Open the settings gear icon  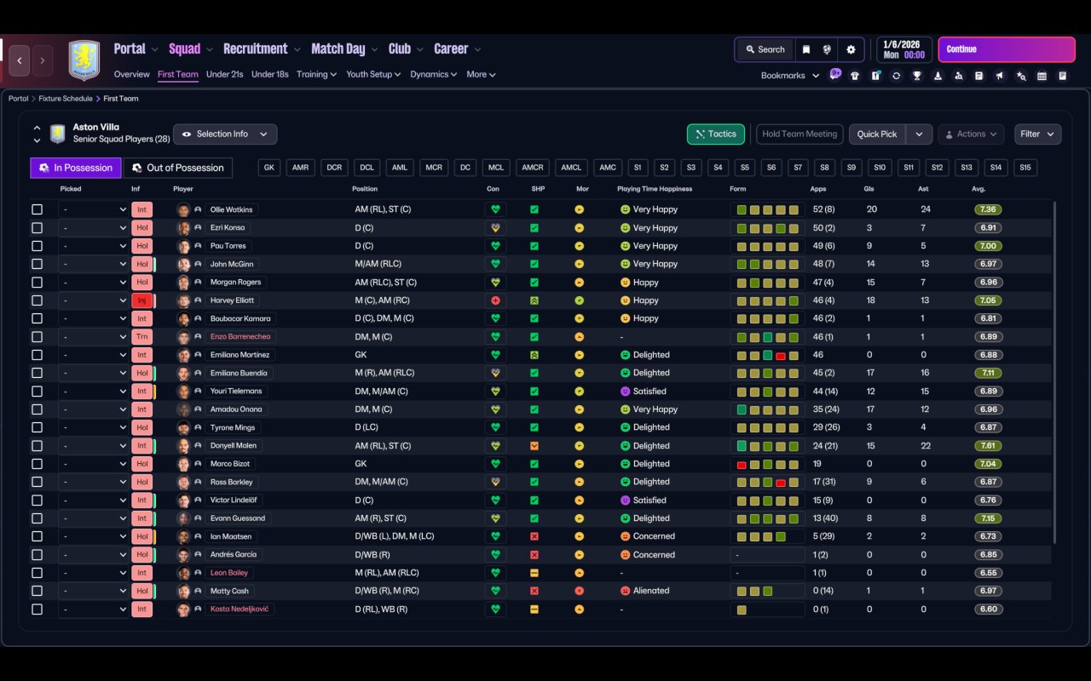[851, 49]
